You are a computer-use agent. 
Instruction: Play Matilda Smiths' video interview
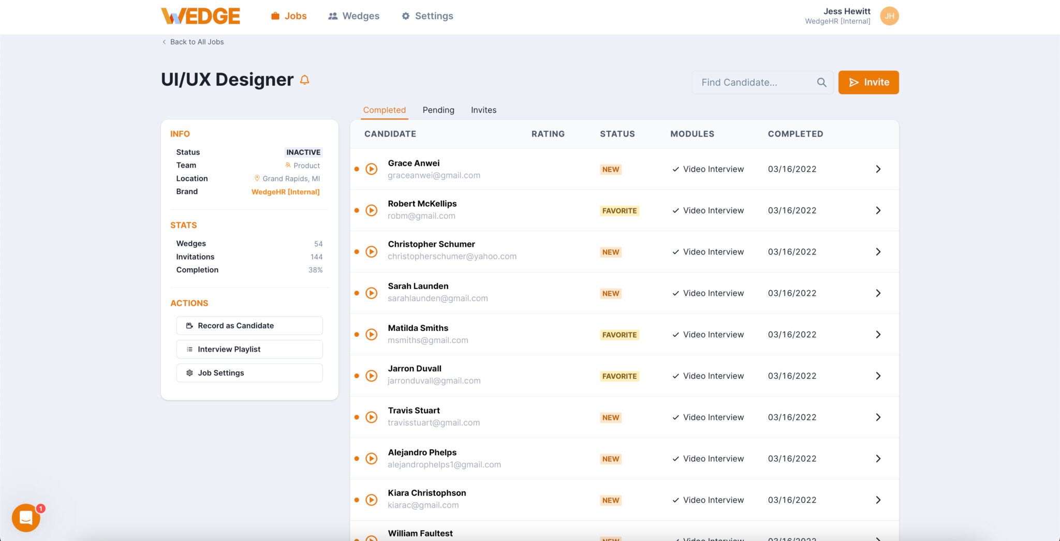[x=371, y=334]
